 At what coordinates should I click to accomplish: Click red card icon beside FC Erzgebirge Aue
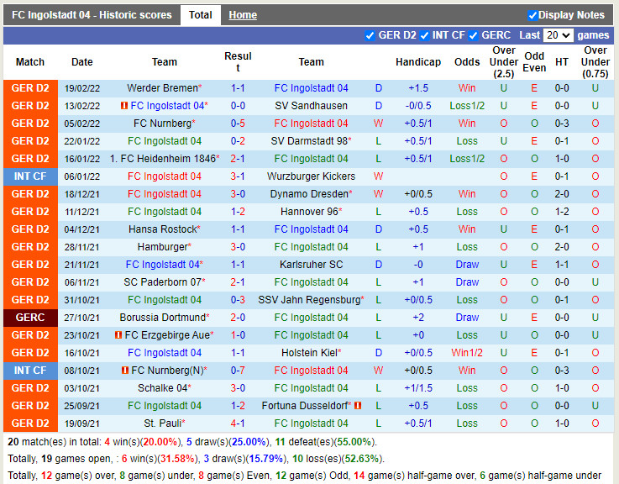click(118, 335)
